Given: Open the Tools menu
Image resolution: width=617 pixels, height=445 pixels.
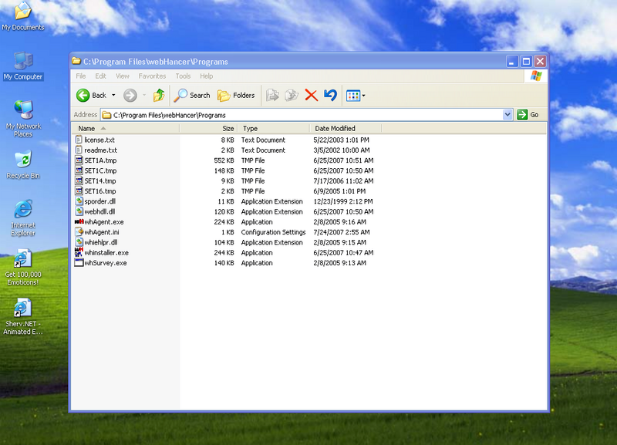Looking at the screenshot, I should (183, 76).
